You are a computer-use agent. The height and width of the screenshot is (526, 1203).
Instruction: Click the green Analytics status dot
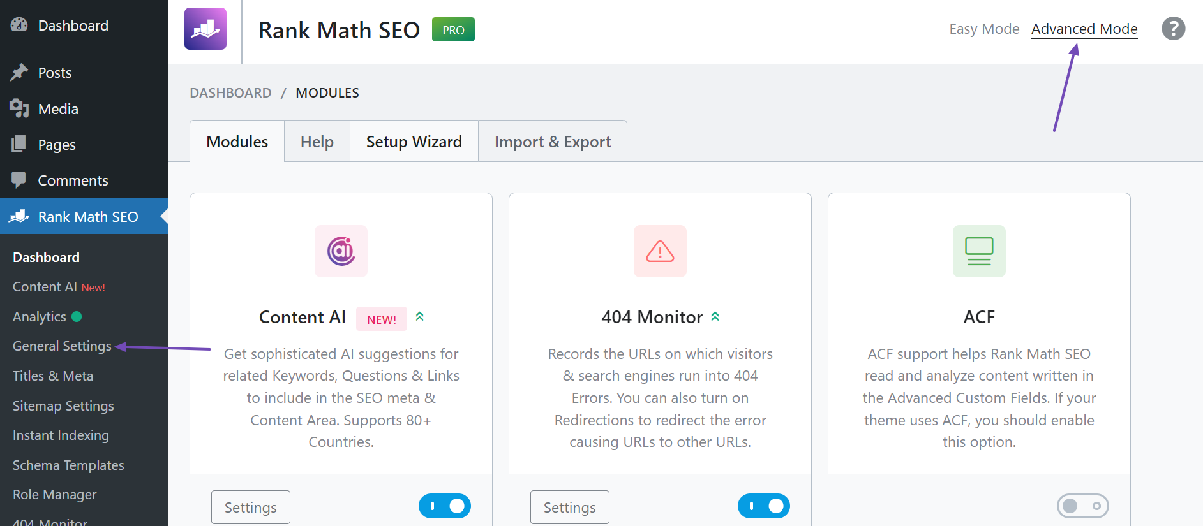[77, 316]
